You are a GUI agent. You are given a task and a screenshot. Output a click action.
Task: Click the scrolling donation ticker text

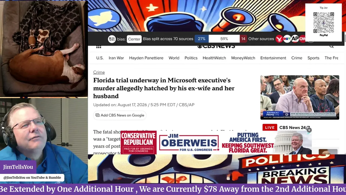[x=173, y=189]
